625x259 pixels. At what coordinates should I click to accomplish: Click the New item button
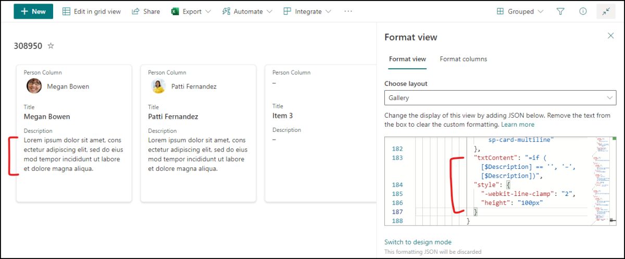[x=33, y=11]
